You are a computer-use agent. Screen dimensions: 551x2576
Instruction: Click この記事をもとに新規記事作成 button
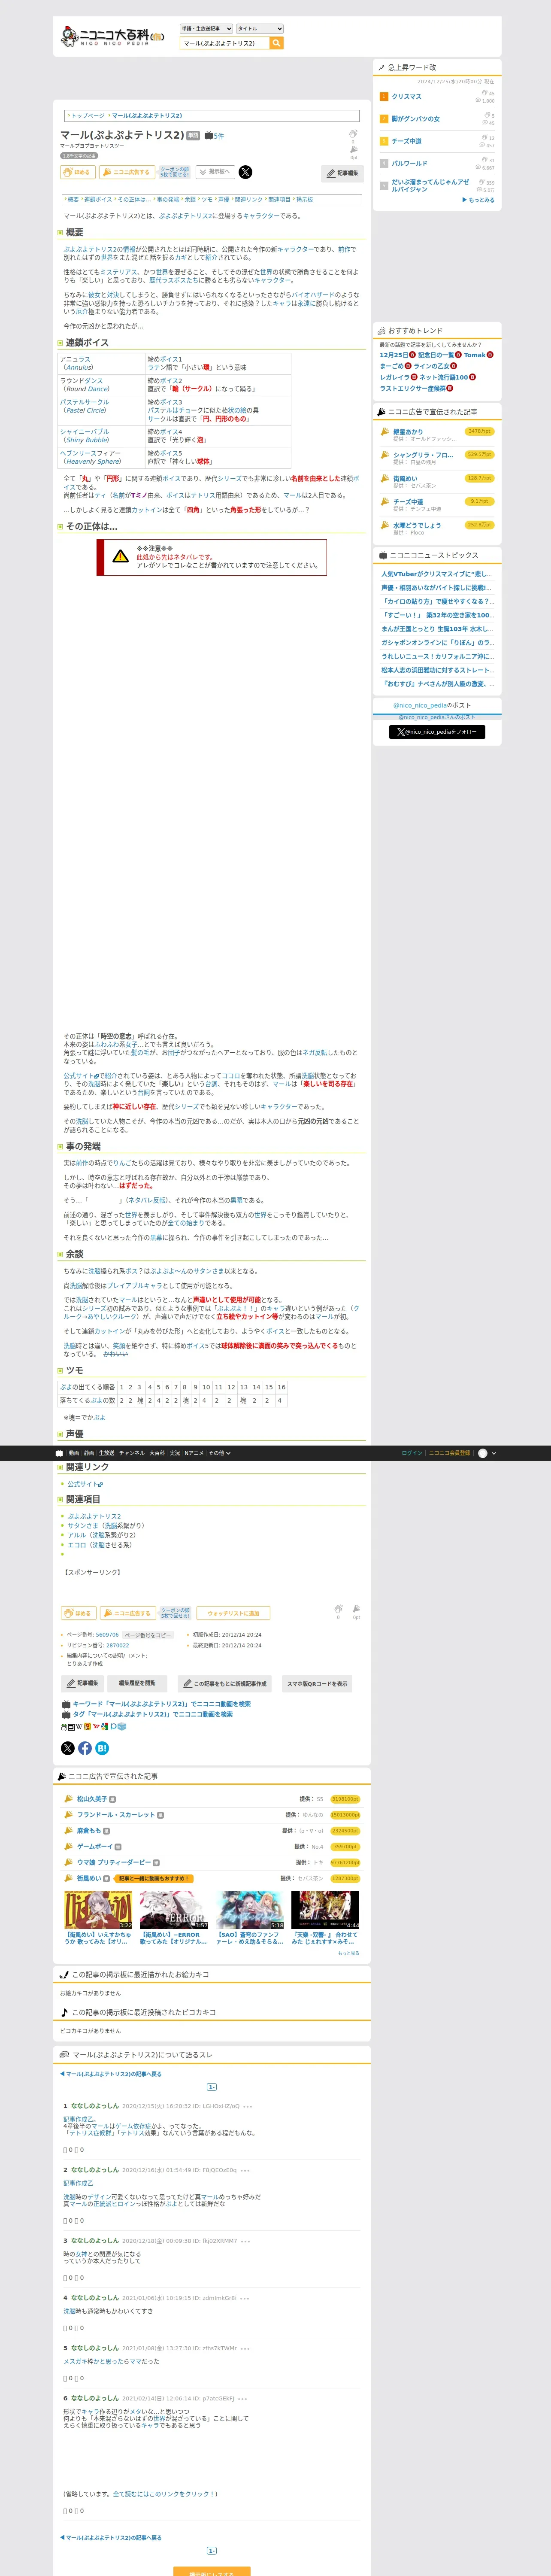pyautogui.click(x=224, y=1683)
